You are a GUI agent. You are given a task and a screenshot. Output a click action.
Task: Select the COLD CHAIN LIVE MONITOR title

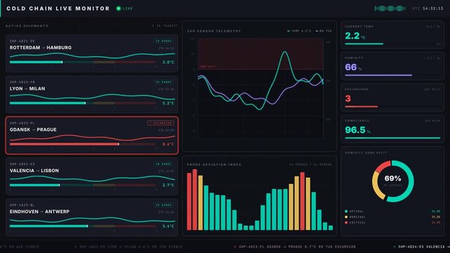[x=58, y=8]
